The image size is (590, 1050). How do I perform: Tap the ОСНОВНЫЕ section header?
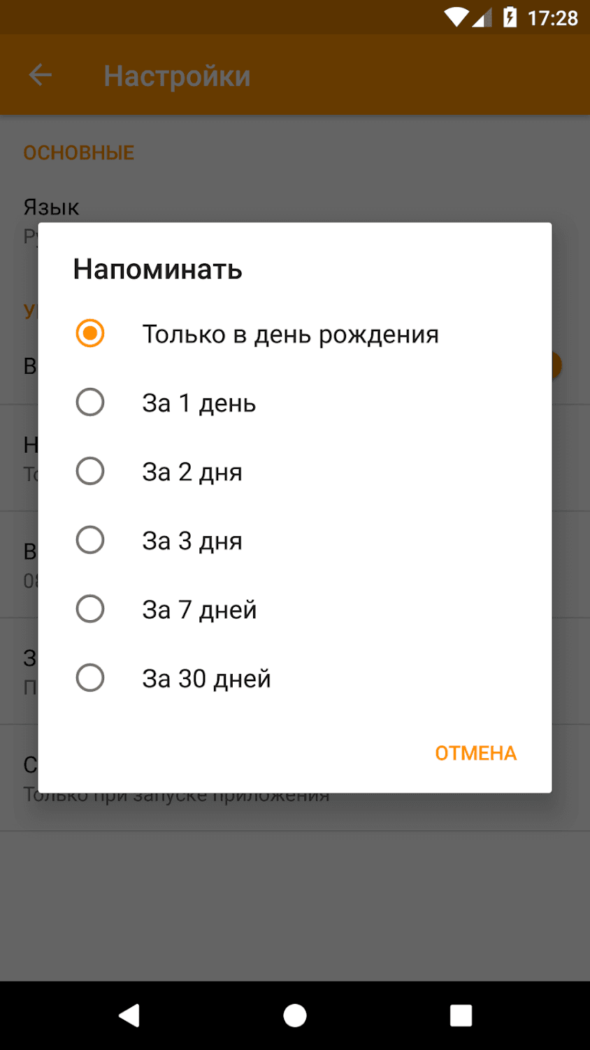point(78,153)
